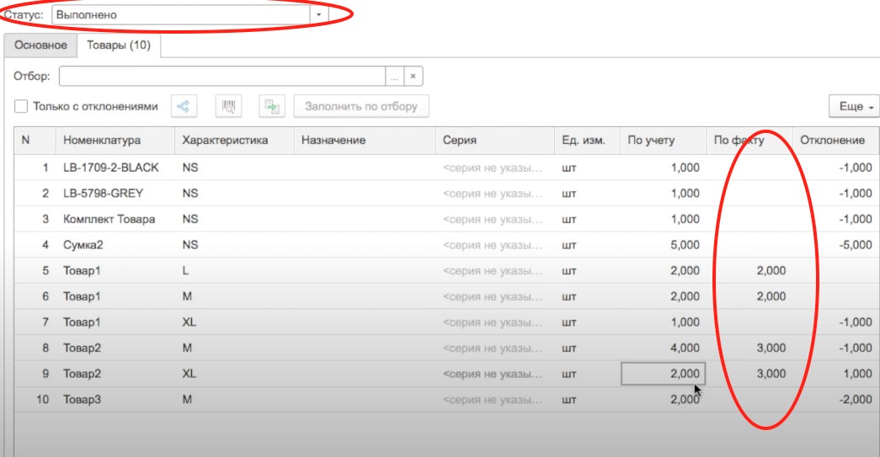Click the По учету column header
Image resolution: width=880 pixels, height=457 pixels.
click(x=663, y=141)
